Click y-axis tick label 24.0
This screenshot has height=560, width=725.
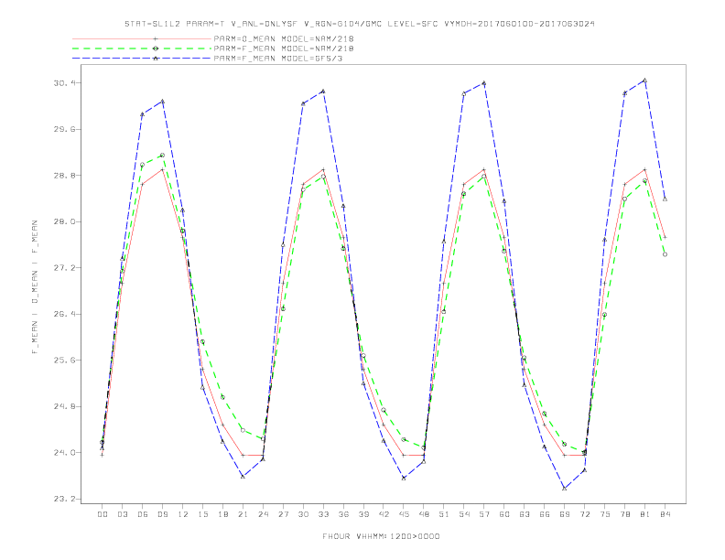pyautogui.click(x=64, y=453)
